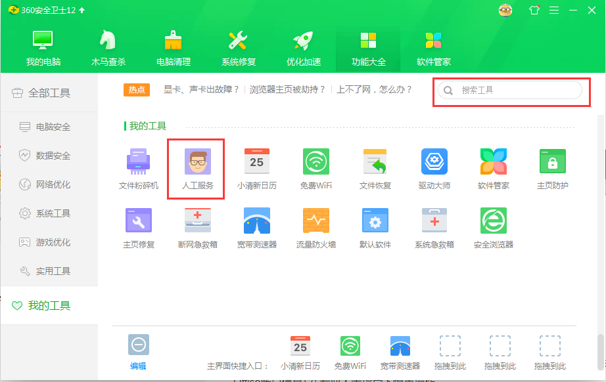Open the main menu hamburger icon
Image resolution: width=606 pixels, height=382 pixels.
(x=554, y=10)
